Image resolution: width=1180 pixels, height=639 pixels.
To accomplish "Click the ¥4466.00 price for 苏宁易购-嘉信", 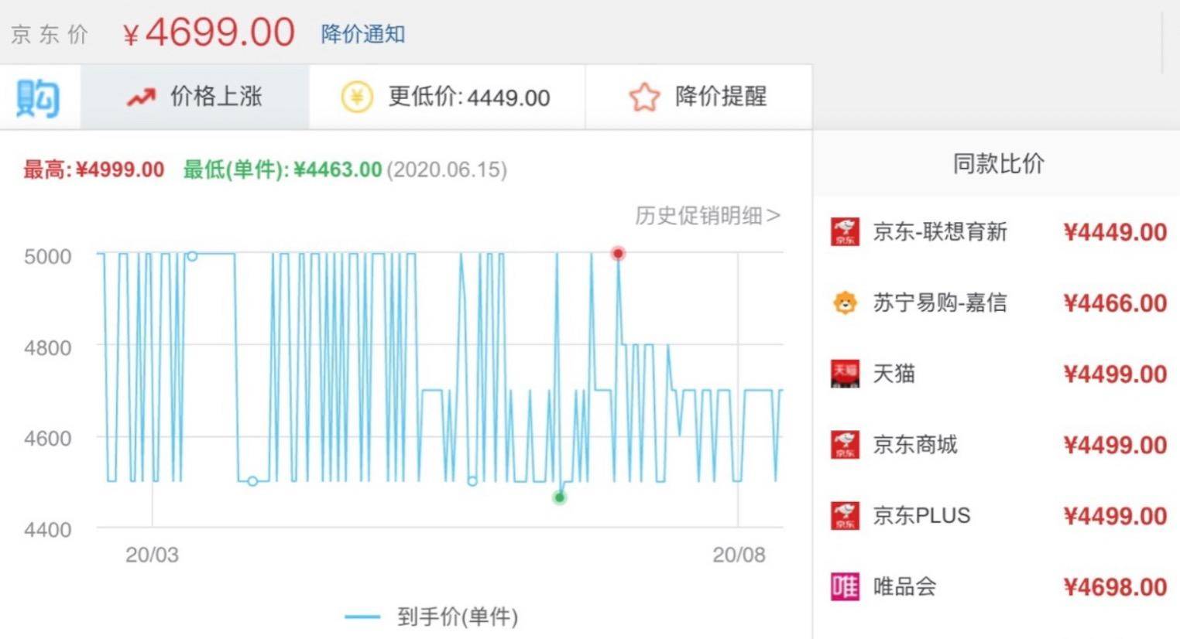I will pyautogui.click(x=1115, y=302).
